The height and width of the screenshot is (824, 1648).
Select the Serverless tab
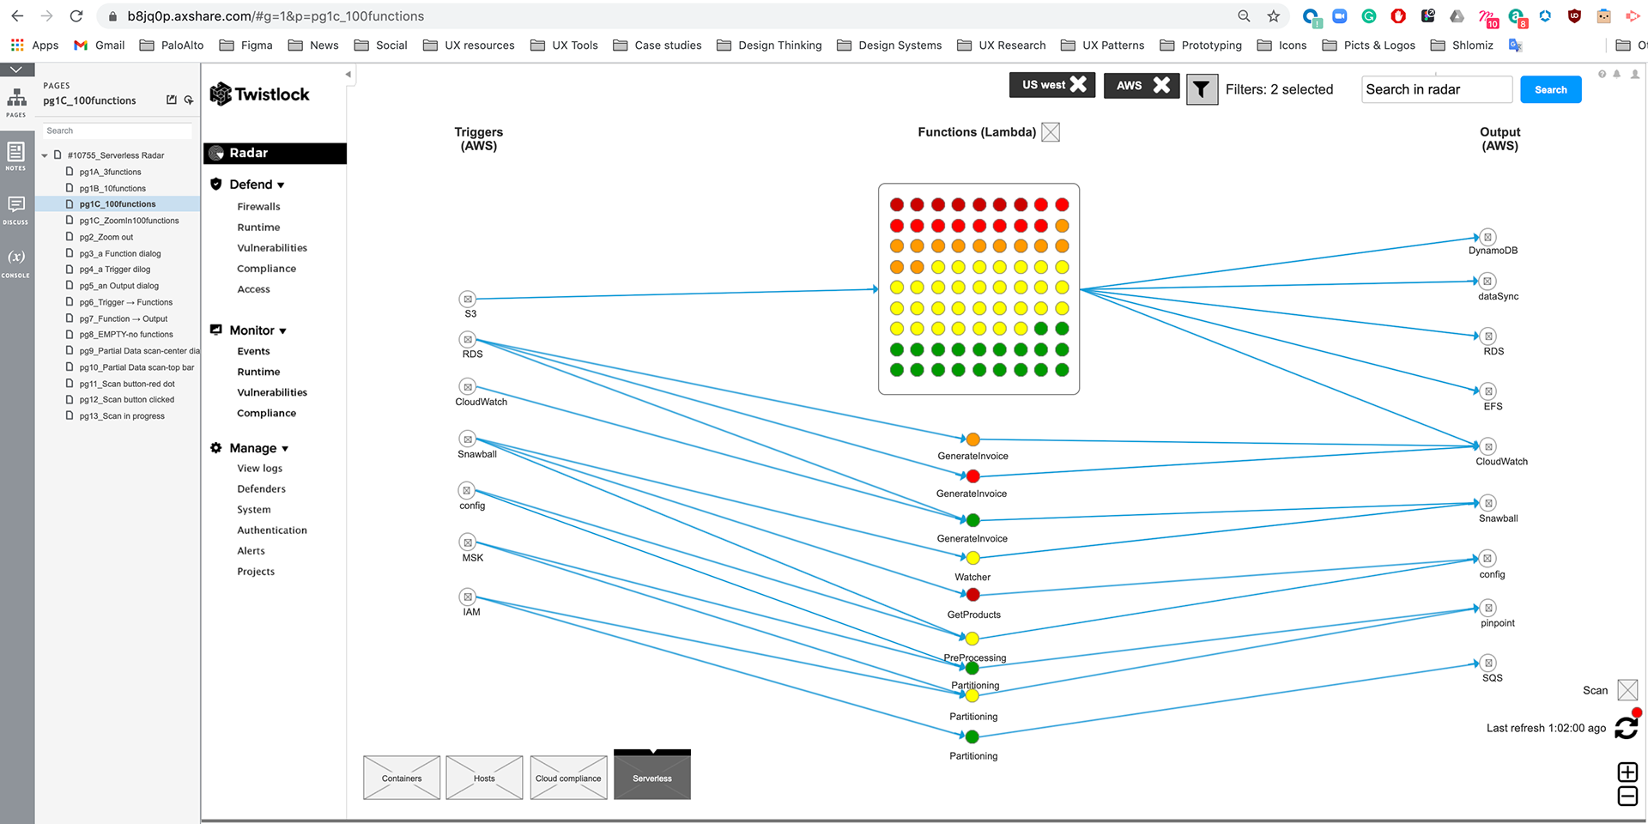(652, 776)
